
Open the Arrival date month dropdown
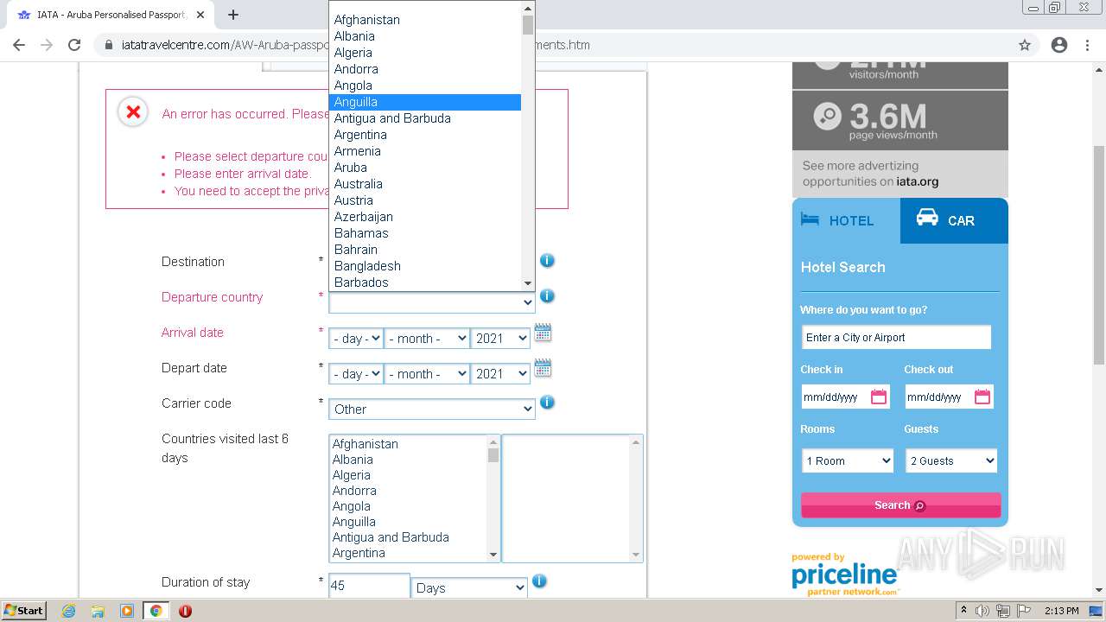pos(427,339)
